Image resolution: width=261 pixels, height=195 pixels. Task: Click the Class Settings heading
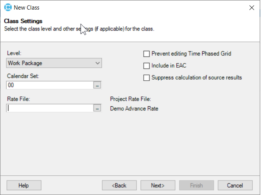pyautogui.click(x=23, y=21)
